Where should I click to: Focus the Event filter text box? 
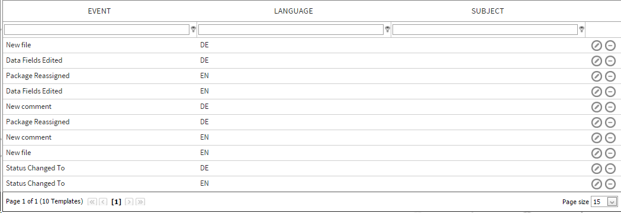click(96, 30)
